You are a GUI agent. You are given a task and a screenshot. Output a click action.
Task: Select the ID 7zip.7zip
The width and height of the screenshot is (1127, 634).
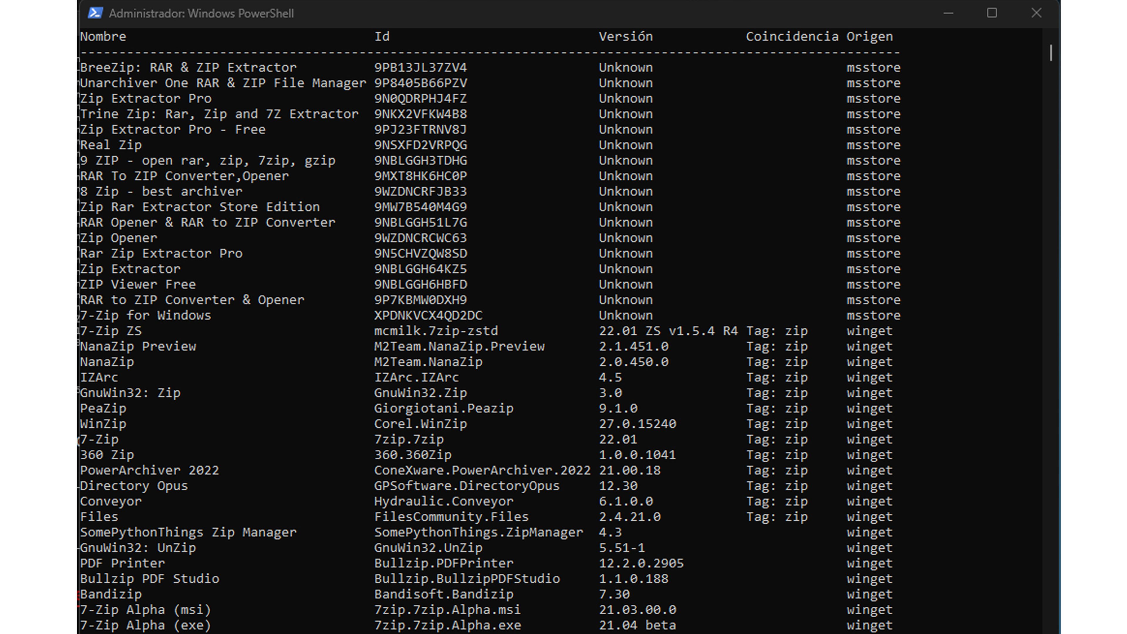[409, 440]
